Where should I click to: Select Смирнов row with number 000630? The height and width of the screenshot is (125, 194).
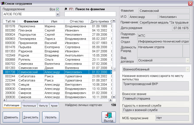(58, 89)
